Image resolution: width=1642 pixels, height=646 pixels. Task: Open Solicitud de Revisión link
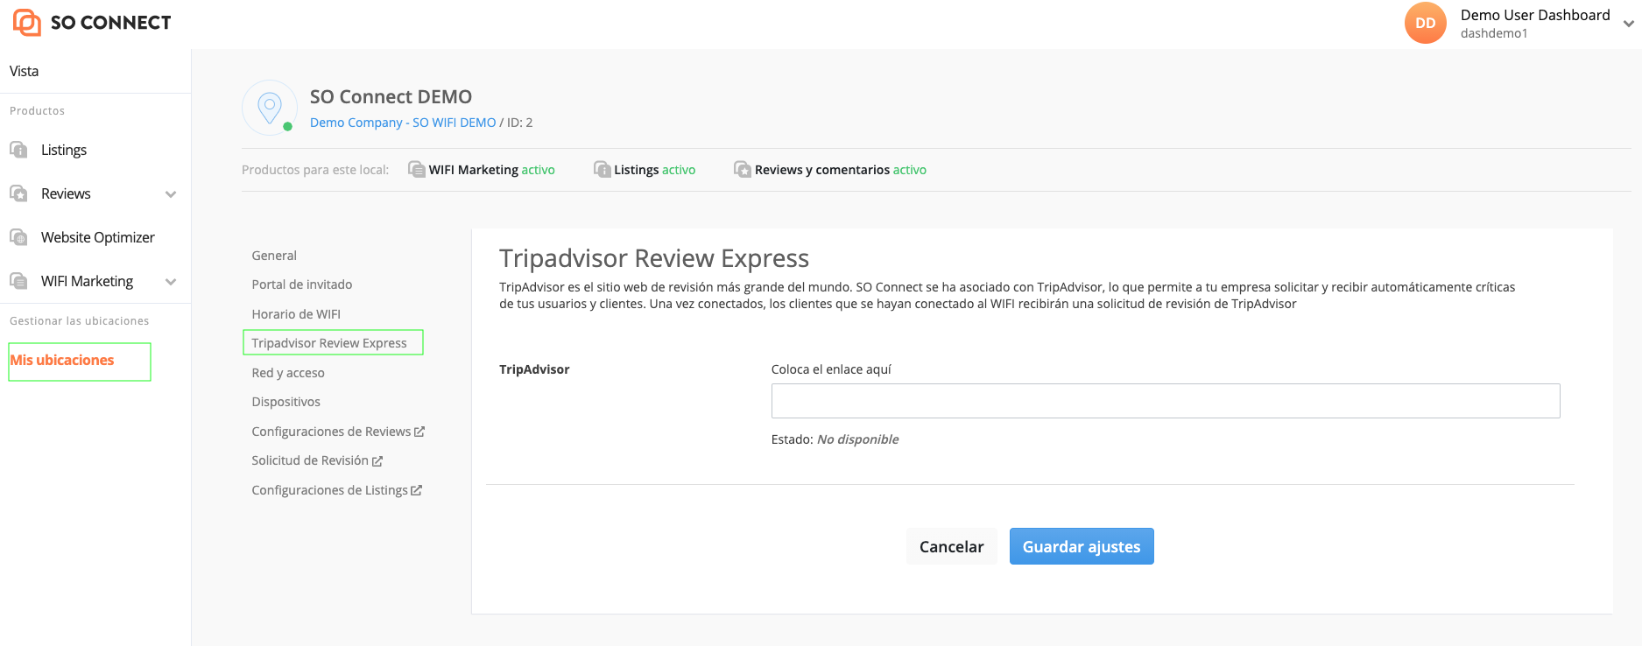310,460
